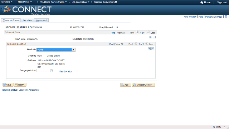Go to Home in header
This screenshot has height=129, width=229.
click(x=207, y=3)
